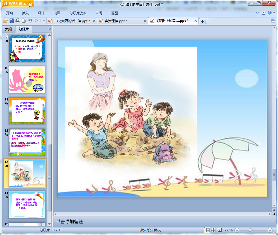Open the 动画 menu tab
278x235 pixels.
click(57, 13)
